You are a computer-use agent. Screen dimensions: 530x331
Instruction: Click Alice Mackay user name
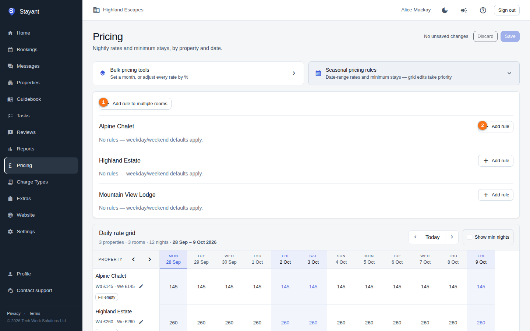[416, 10]
